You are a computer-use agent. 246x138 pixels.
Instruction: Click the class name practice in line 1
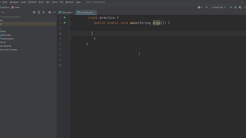107,18
